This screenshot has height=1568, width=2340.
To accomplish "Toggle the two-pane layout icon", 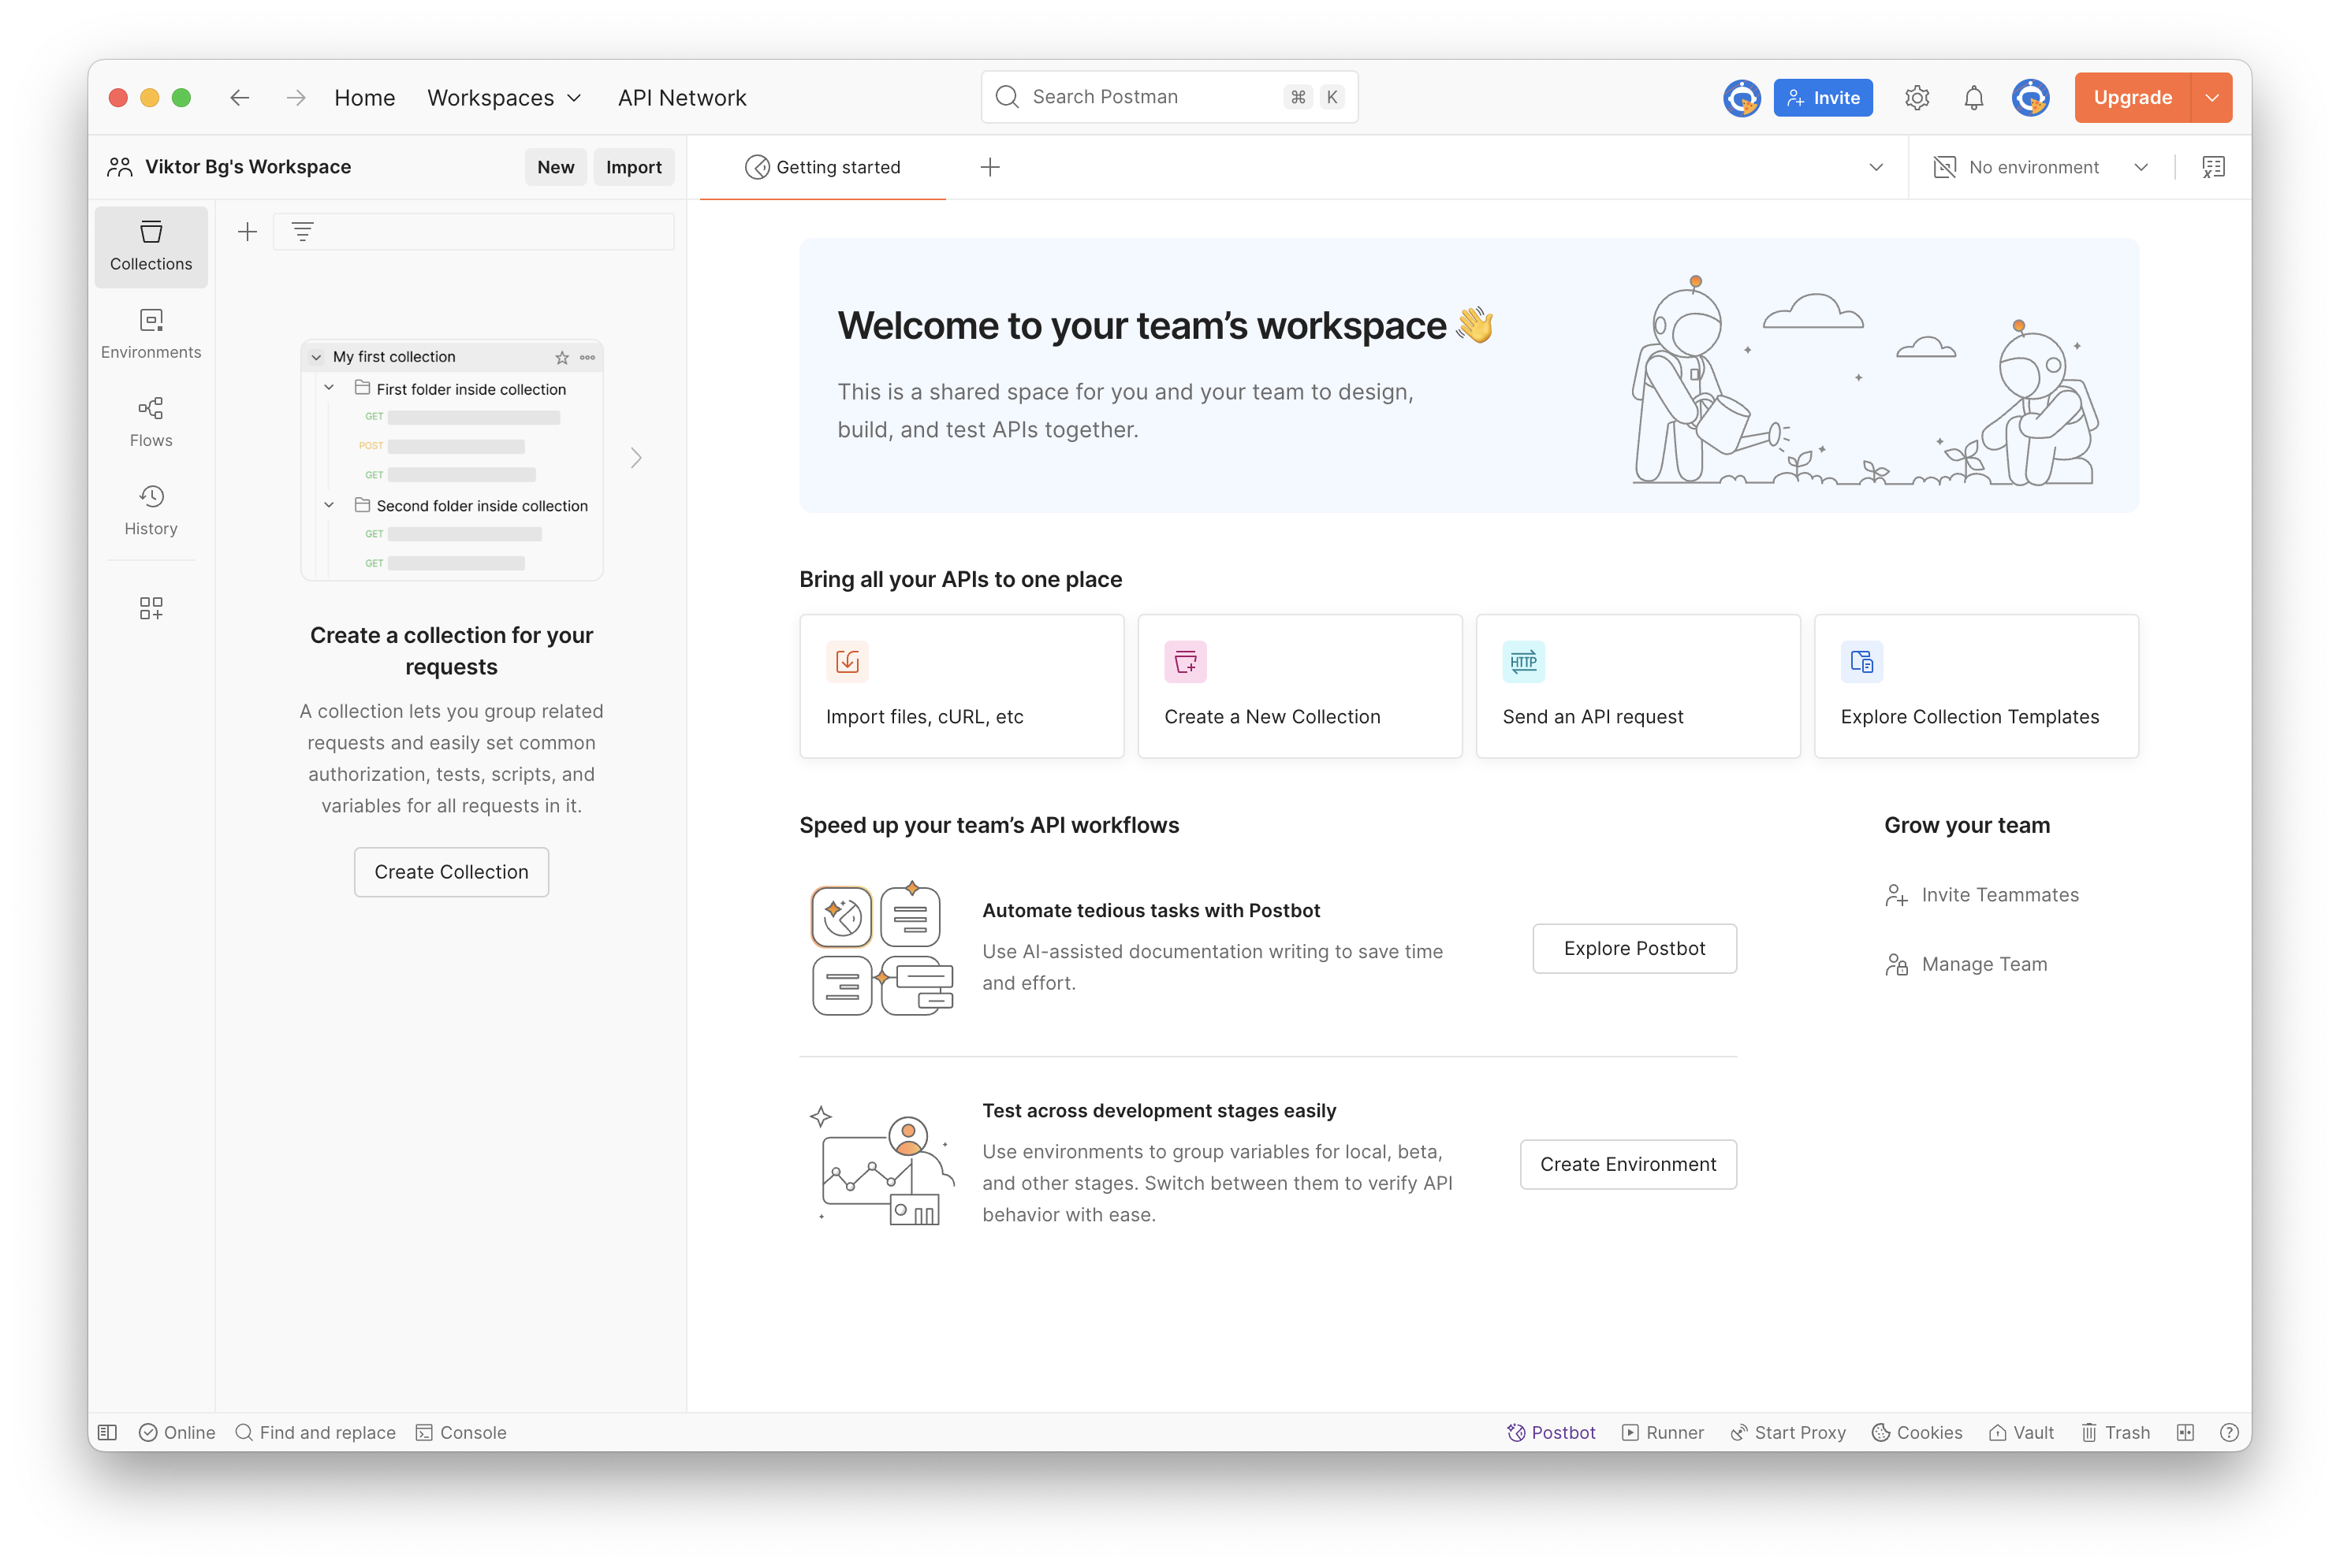I will (x=2185, y=1432).
